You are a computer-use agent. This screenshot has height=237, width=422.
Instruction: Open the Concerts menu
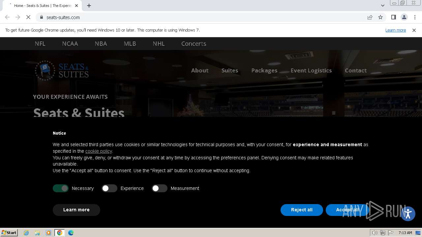(194, 43)
